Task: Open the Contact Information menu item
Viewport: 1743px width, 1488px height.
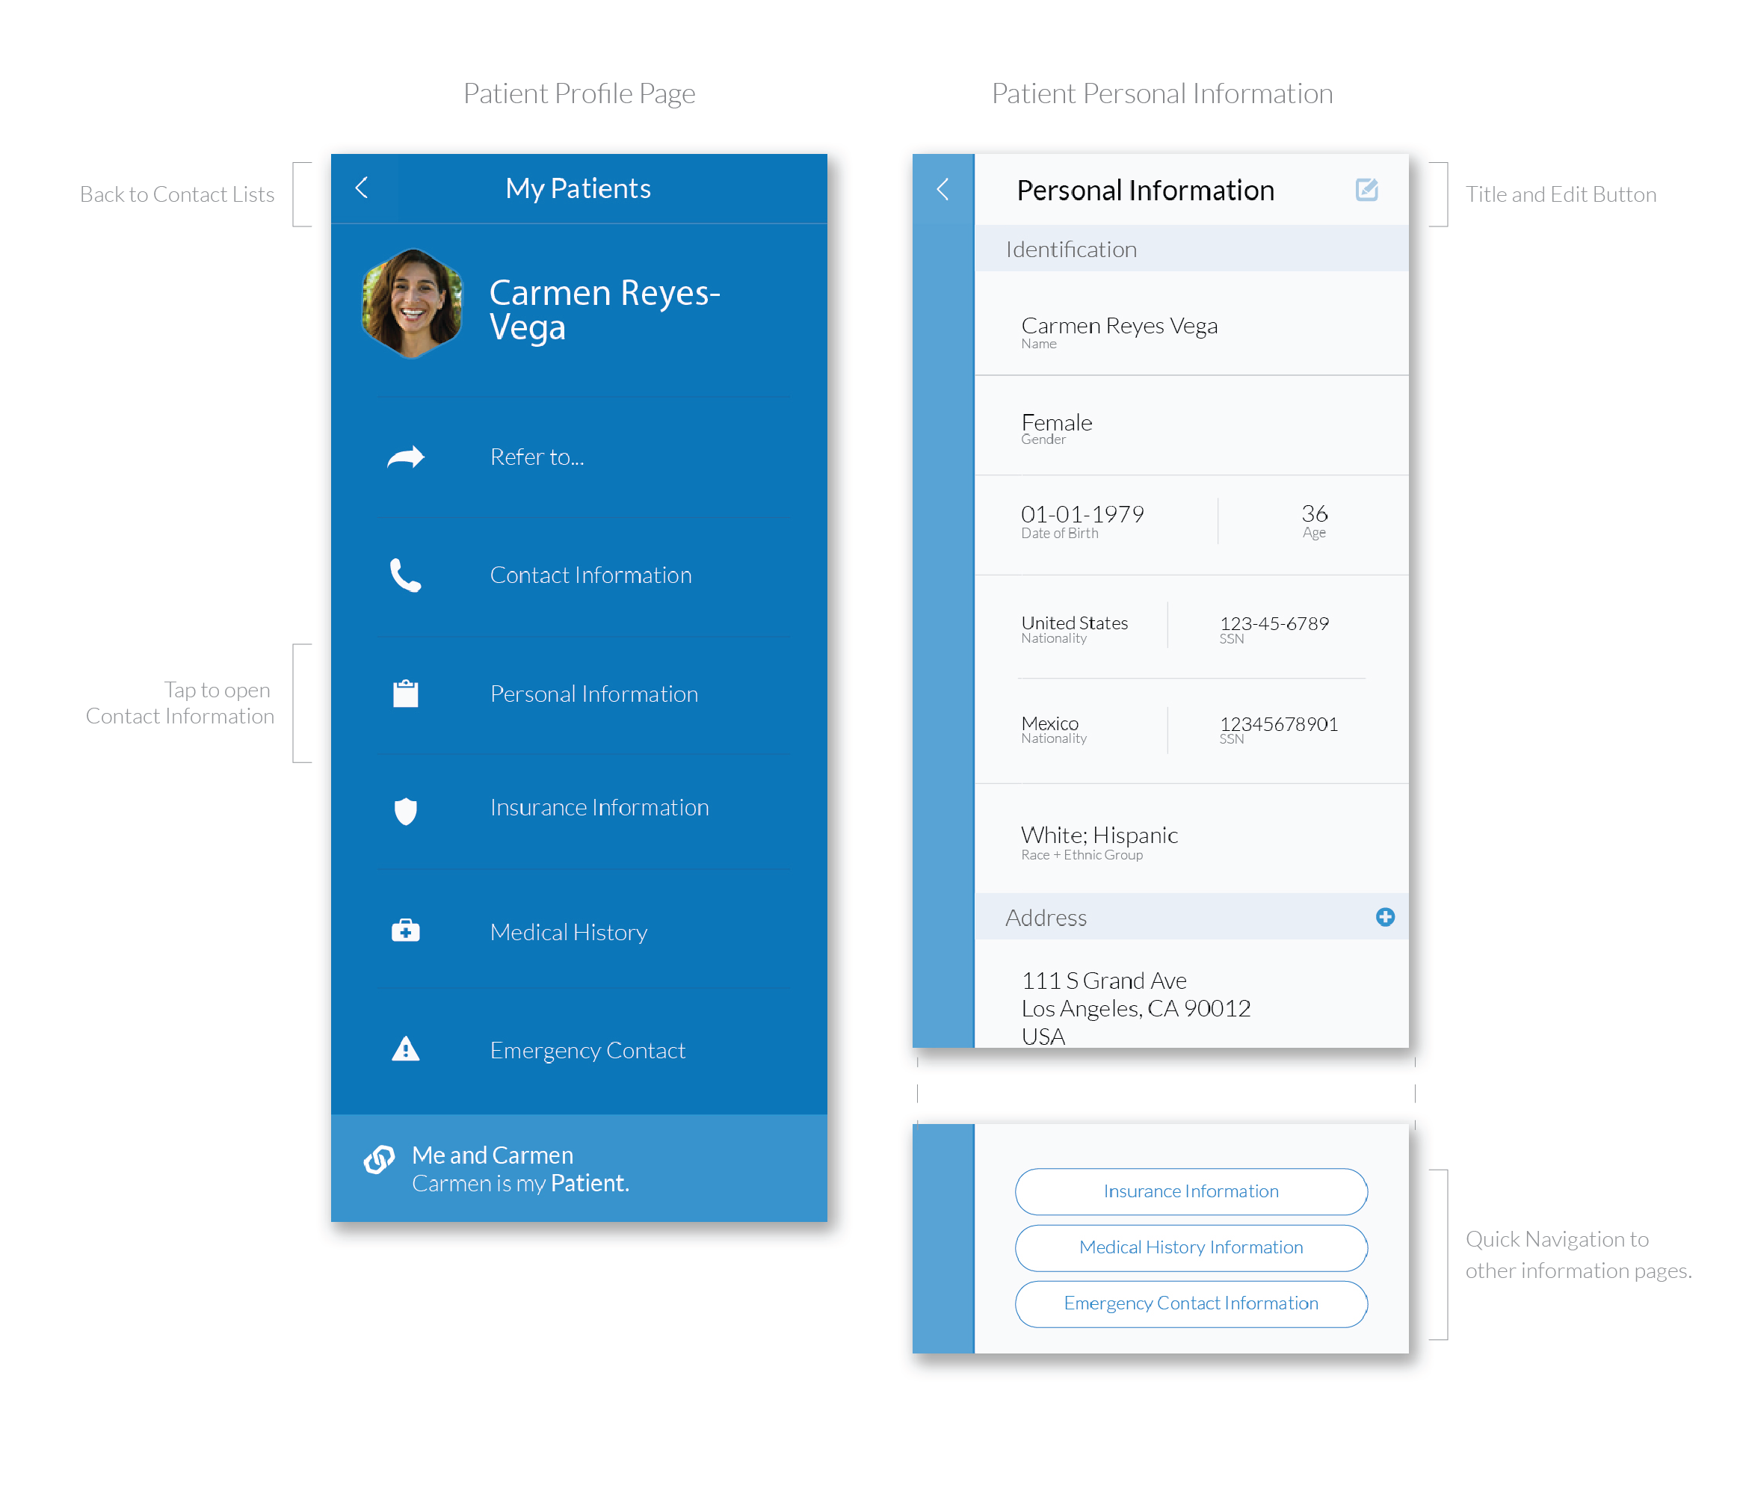Action: pos(590,575)
